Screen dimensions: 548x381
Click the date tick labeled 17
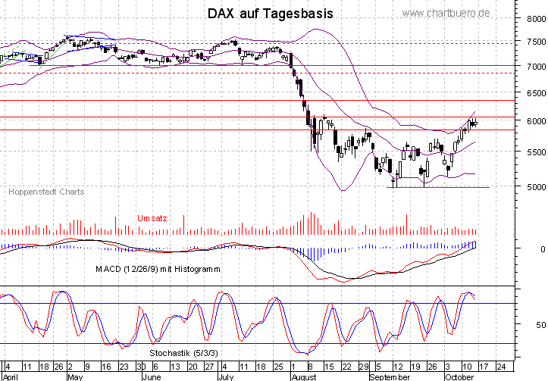click(x=484, y=367)
